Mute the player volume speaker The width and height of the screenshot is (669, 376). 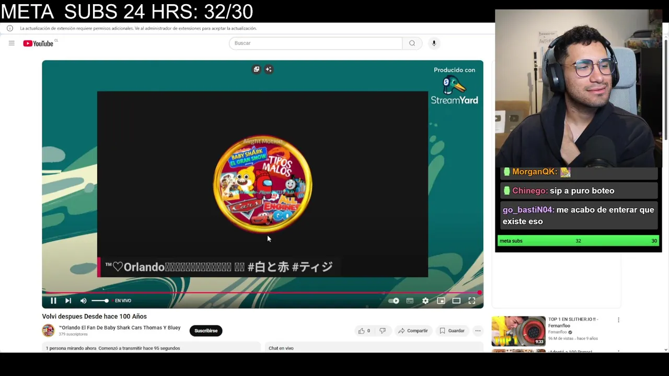coord(83,301)
